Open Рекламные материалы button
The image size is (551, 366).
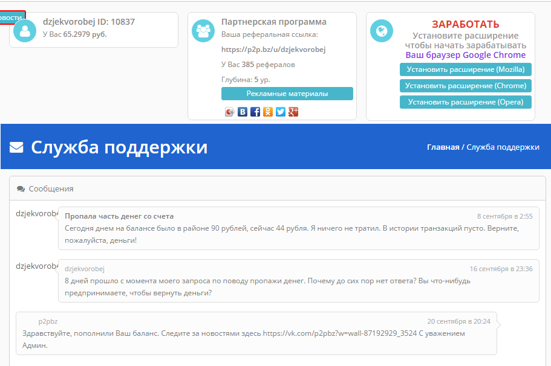click(287, 94)
